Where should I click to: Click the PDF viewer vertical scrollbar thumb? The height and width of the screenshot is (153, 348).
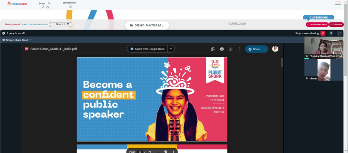282,62
